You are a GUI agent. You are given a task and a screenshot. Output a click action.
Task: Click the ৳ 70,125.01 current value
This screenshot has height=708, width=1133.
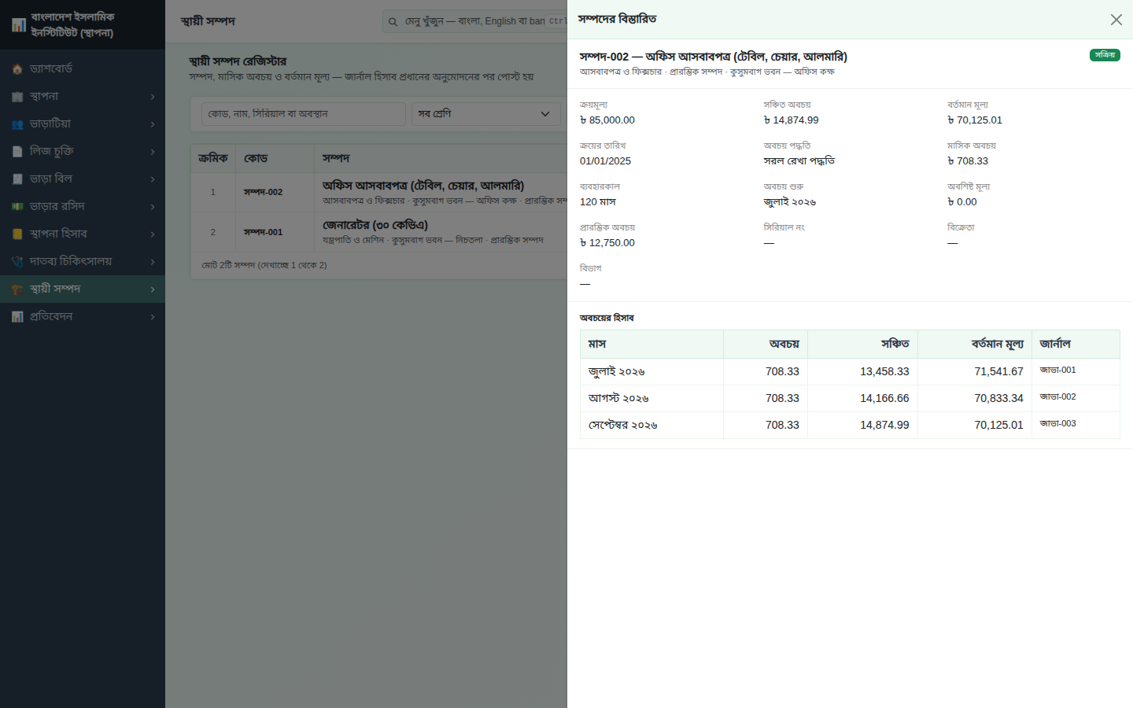pos(975,120)
